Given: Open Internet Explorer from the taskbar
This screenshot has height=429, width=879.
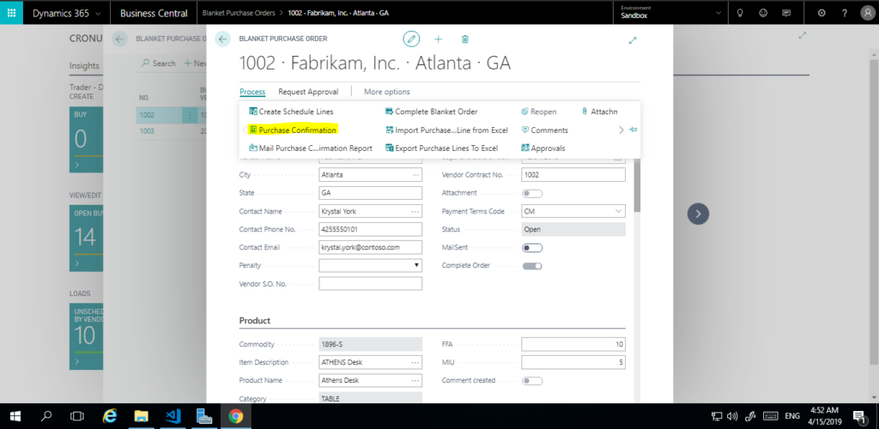Looking at the screenshot, I should 110,416.
